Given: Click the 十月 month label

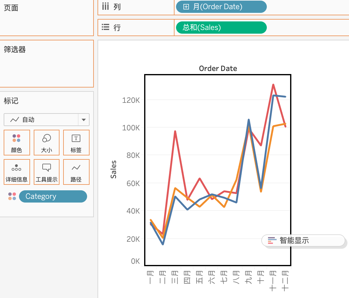Looking at the screenshot, I should pos(261,278).
